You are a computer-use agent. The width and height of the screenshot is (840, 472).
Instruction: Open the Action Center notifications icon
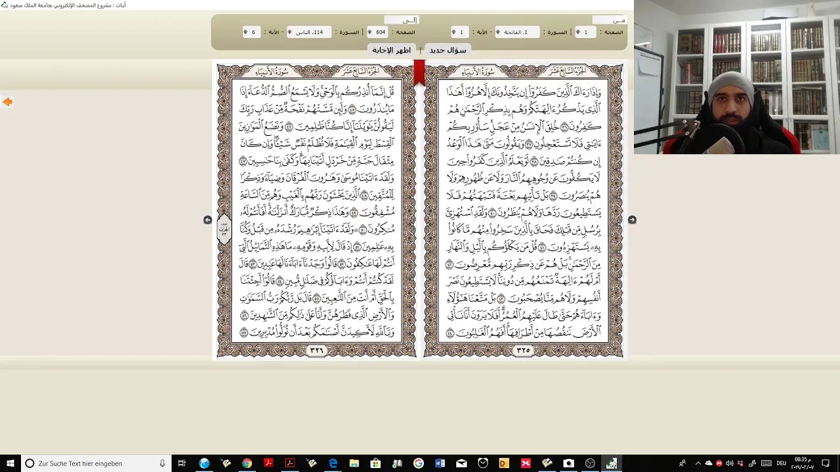[826, 463]
